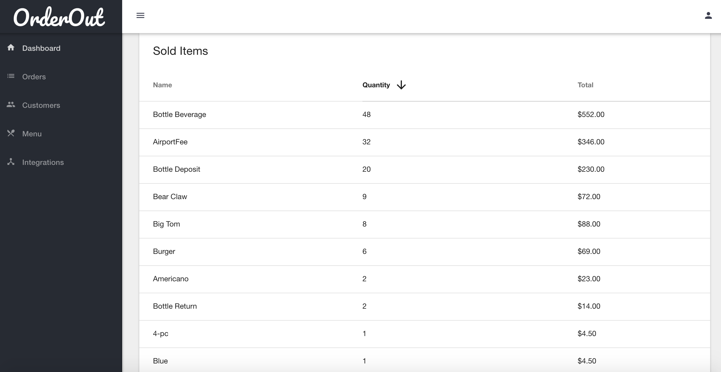This screenshot has height=372, width=721.
Task: Click the Dashboard home icon
Action: (x=11, y=47)
